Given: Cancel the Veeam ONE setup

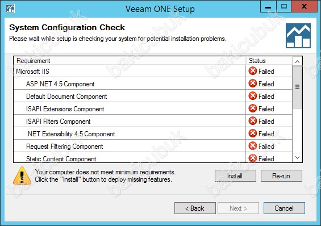Looking at the screenshot, I should pos(284,208).
